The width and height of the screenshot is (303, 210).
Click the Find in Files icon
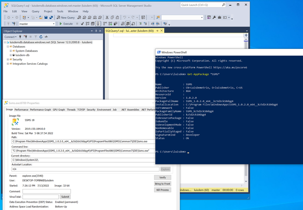[x=158, y=18]
